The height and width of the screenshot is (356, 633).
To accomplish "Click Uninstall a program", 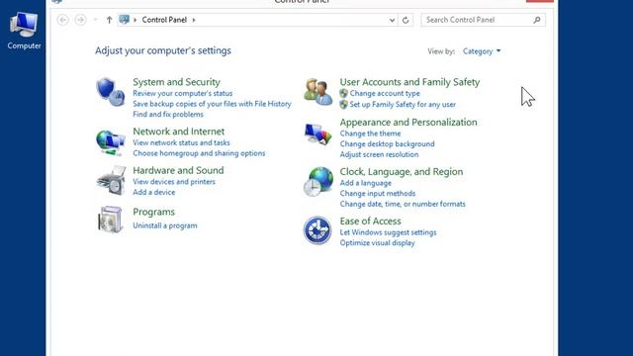I will click(x=165, y=225).
